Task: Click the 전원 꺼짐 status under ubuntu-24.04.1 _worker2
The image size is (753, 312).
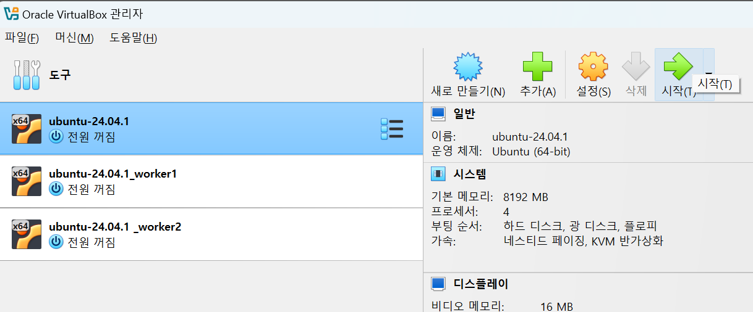Action: point(91,242)
